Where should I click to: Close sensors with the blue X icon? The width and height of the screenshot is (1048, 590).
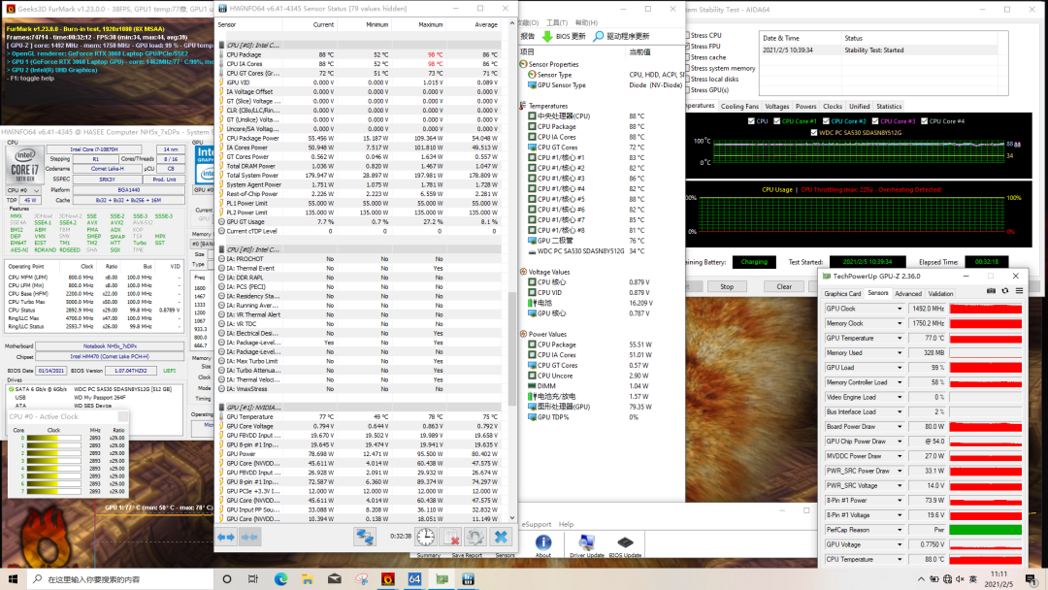click(501, 537)
